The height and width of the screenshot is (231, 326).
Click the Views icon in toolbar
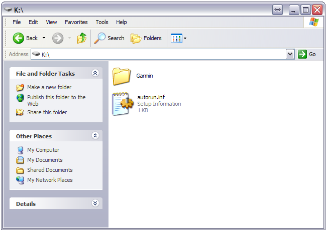176,38
